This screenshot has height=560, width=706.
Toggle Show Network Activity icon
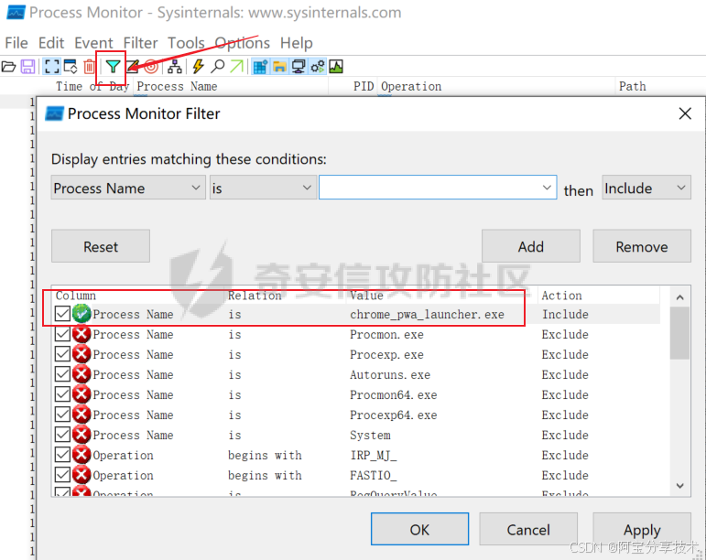tap(299, 67)
